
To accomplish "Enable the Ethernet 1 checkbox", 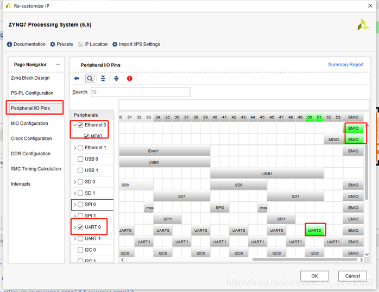I will [80, 148].
